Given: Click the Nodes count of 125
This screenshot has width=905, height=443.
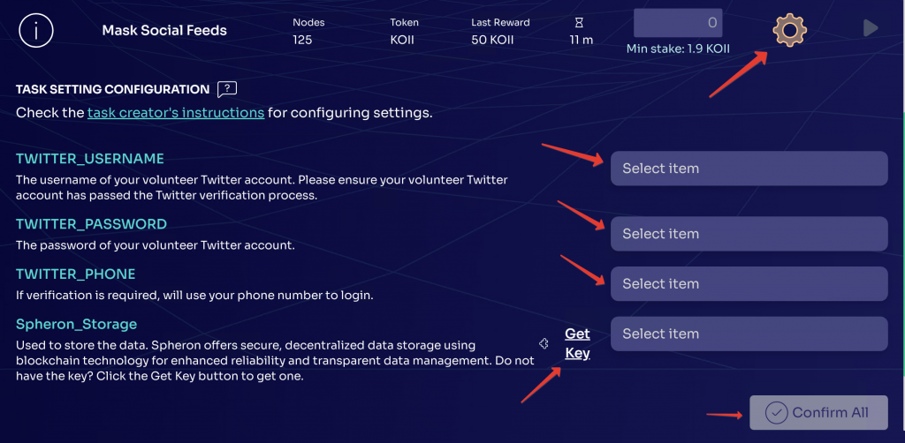Looking at the screenshot, I should click(302, 40).
